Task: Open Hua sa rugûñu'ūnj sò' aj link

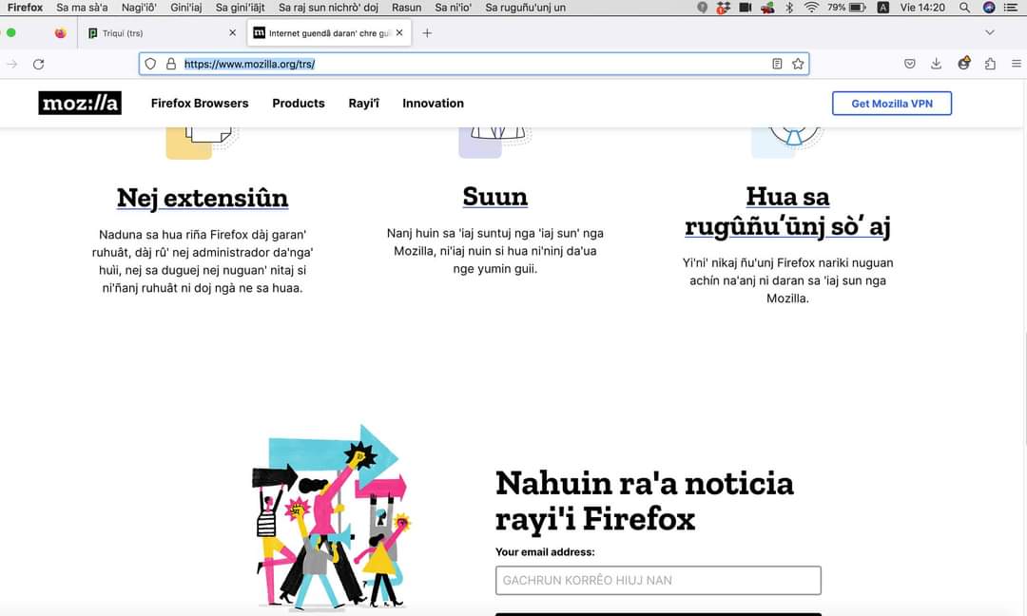Action: pos(788,211)
